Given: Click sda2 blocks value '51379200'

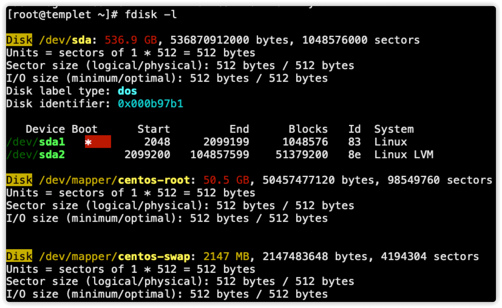Looking at the screenshot, I should click(x=302, y=155).
